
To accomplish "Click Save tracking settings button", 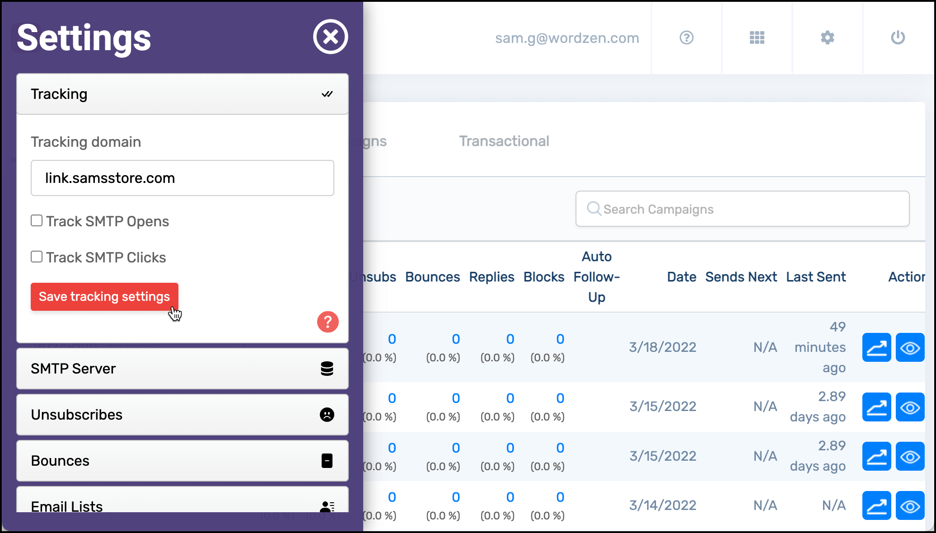I will point(104,297).
